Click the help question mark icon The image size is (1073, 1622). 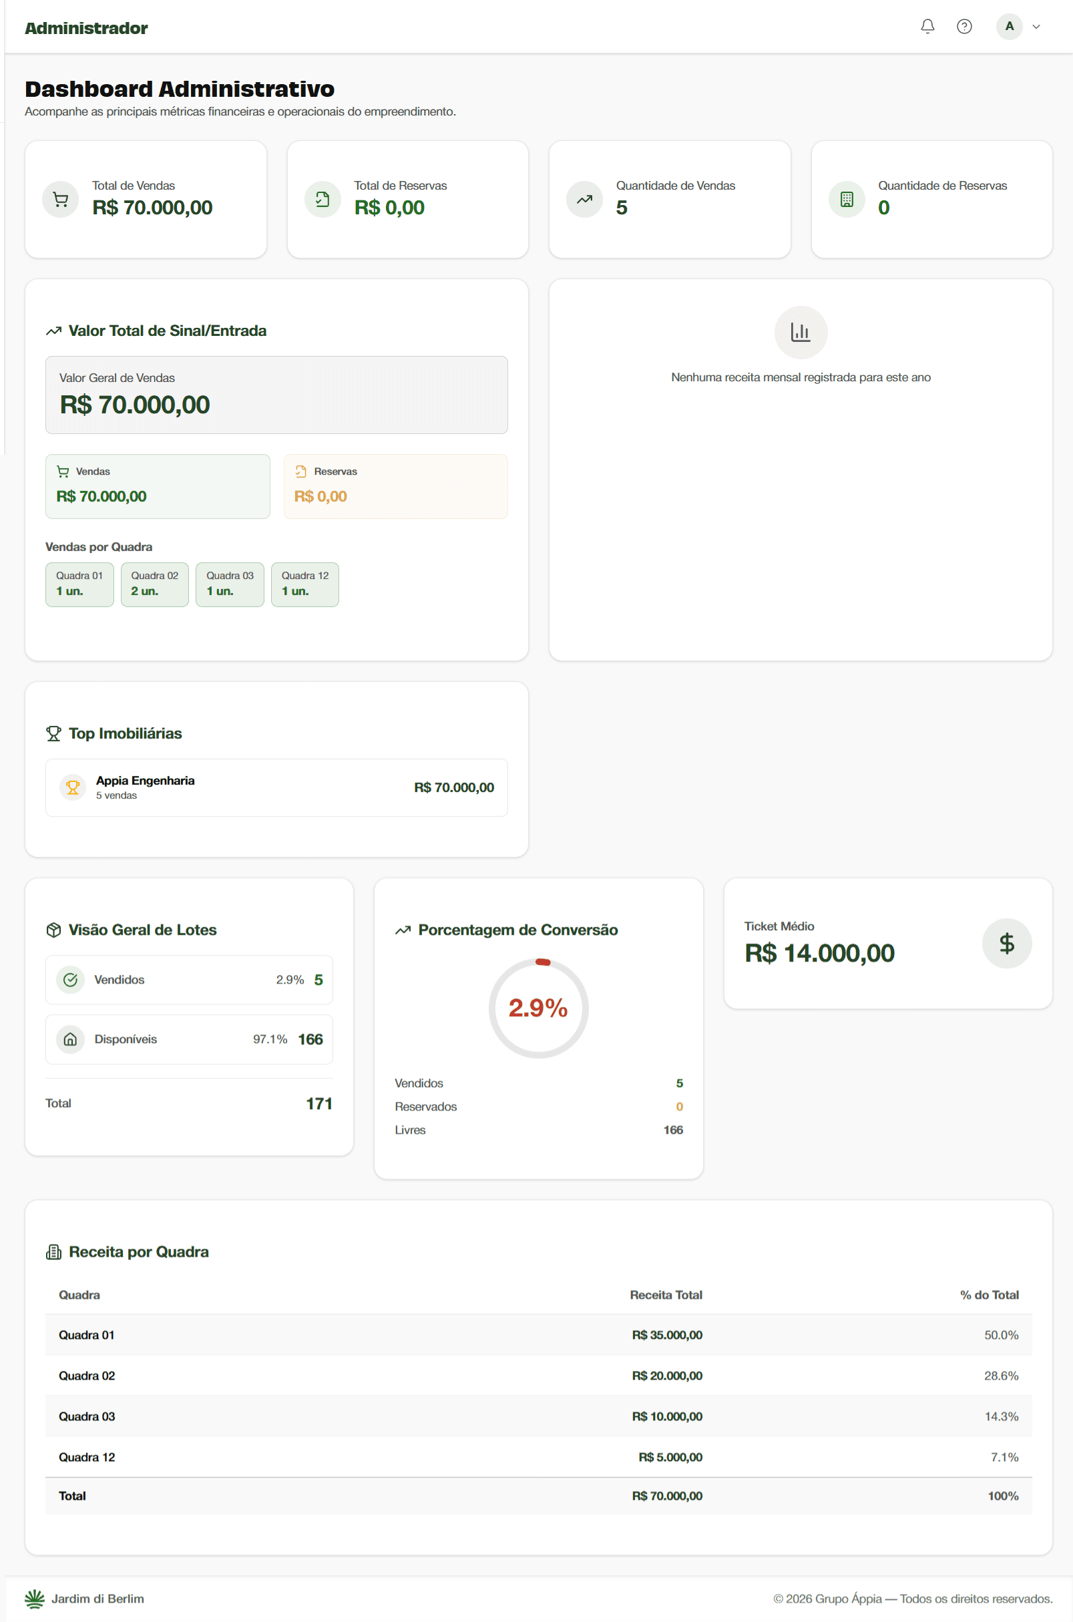click(x=964, y=27)
